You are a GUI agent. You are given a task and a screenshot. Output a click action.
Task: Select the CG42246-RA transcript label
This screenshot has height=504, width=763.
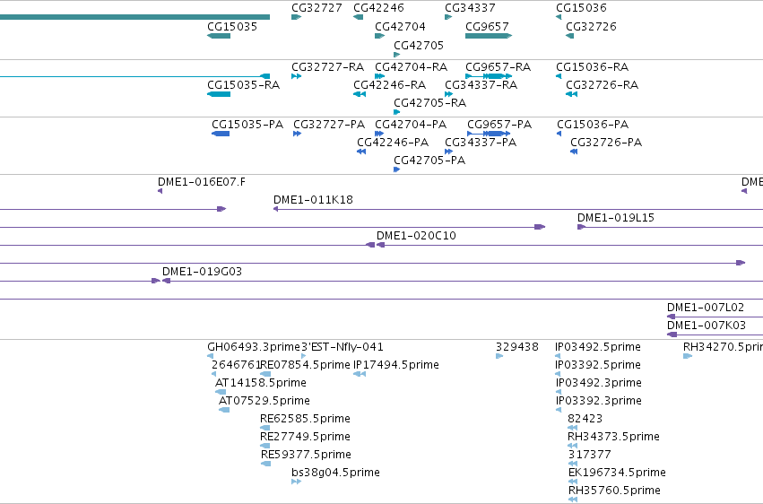pos(389,85)
